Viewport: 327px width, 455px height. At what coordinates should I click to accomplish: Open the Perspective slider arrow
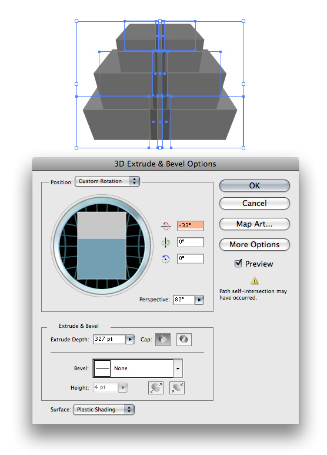(199, 300)
